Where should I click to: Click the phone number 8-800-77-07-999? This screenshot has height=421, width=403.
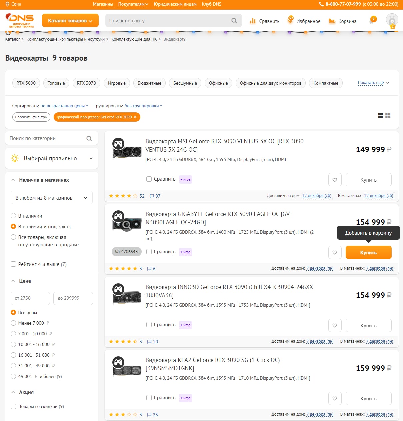pyautogui.click(x=343, y=4)
